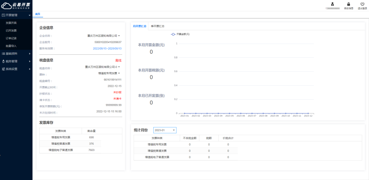Toggle the 开票金额(元) chart legend
Image resolution: width=369 pixels, height=180 pixels.
pos(180,34)
